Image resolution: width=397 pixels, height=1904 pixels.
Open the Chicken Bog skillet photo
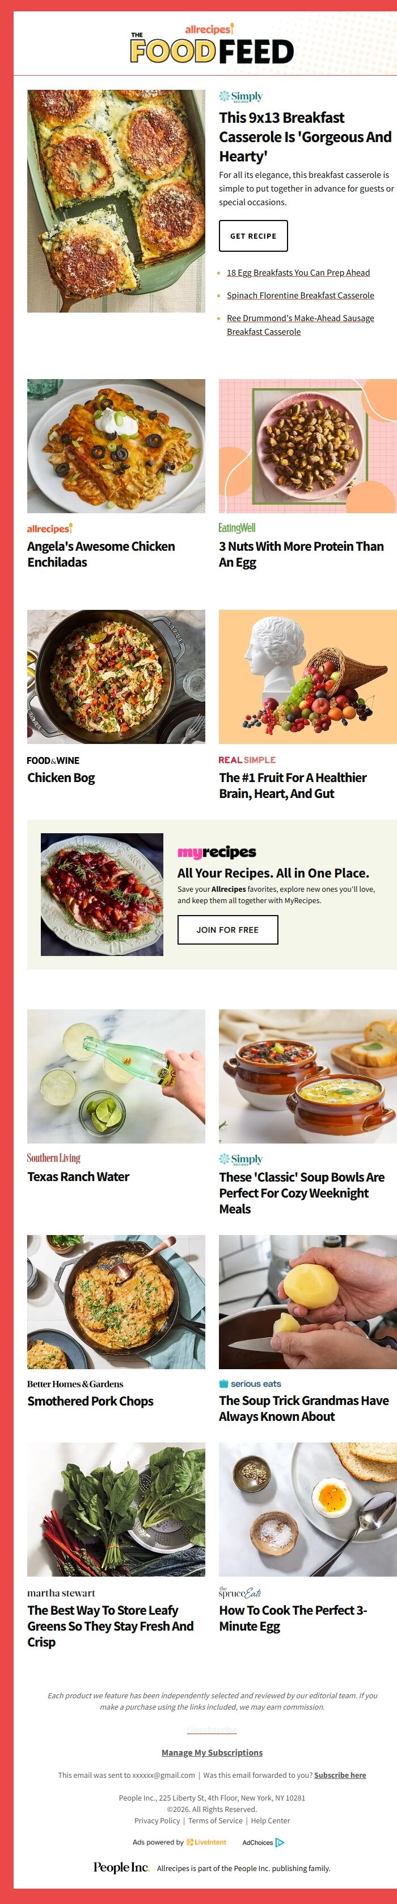click(116, 676)
